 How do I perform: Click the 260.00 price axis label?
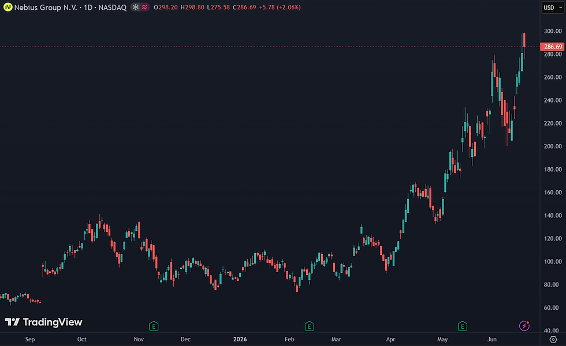pyautogui.click(x=553, y=77)
